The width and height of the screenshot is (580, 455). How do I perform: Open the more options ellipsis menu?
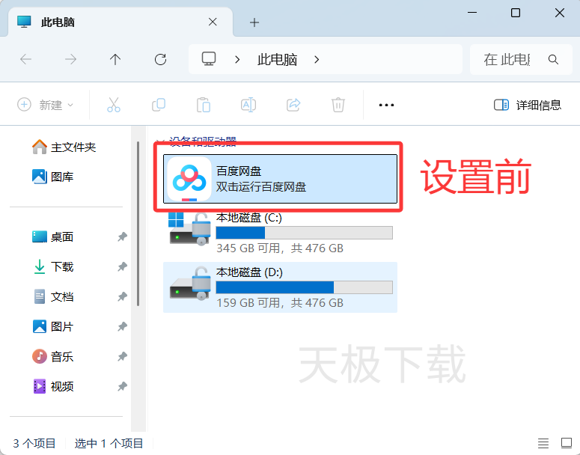(x=386, y=105)
